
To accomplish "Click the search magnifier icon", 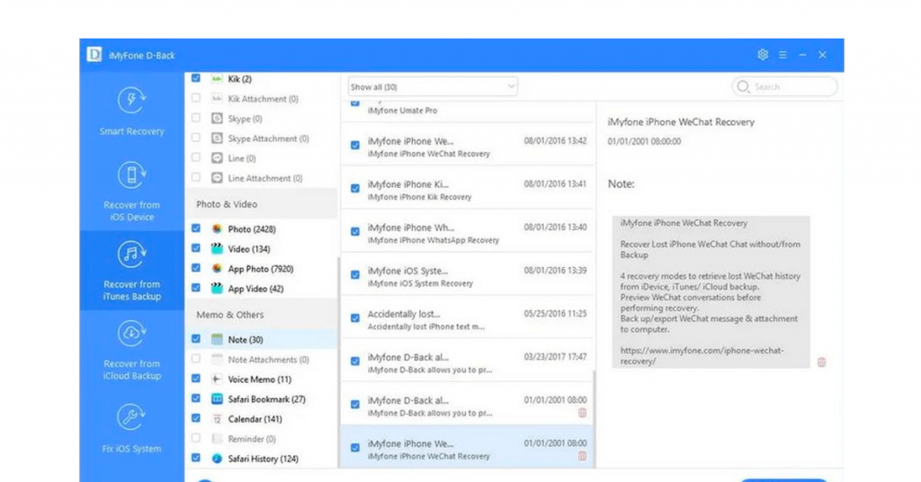I will click(x=743, y=86).
